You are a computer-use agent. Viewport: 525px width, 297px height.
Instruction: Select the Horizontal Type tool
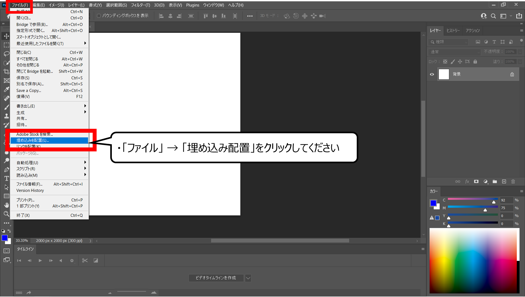tap(7, 178)
